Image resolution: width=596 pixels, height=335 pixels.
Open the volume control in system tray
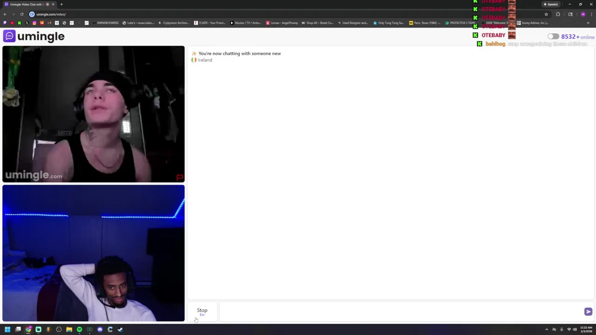(575, 329)
